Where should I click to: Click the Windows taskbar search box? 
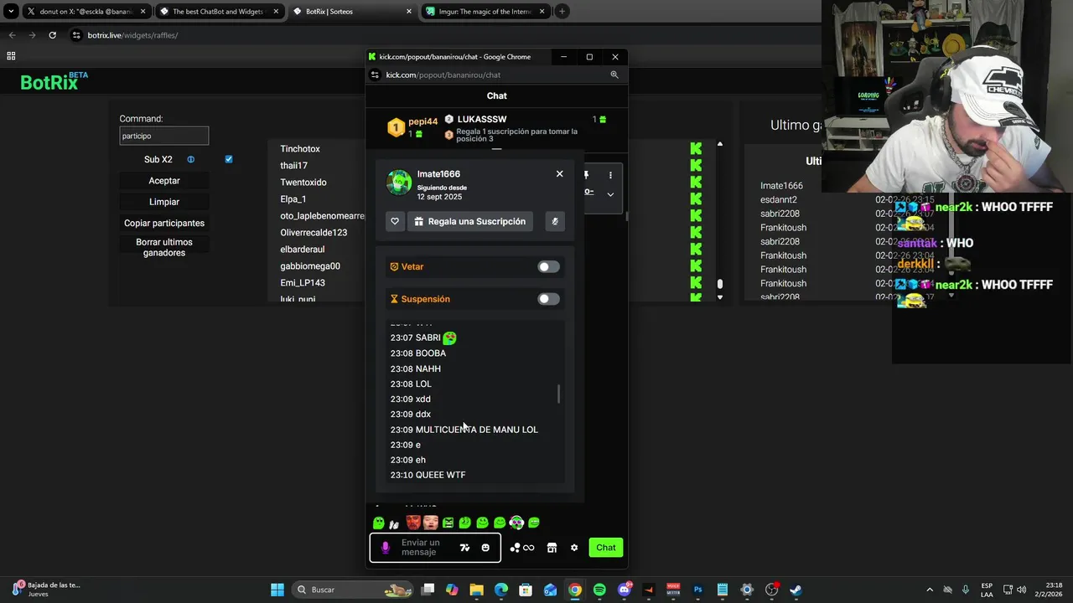tap(353, 590)
